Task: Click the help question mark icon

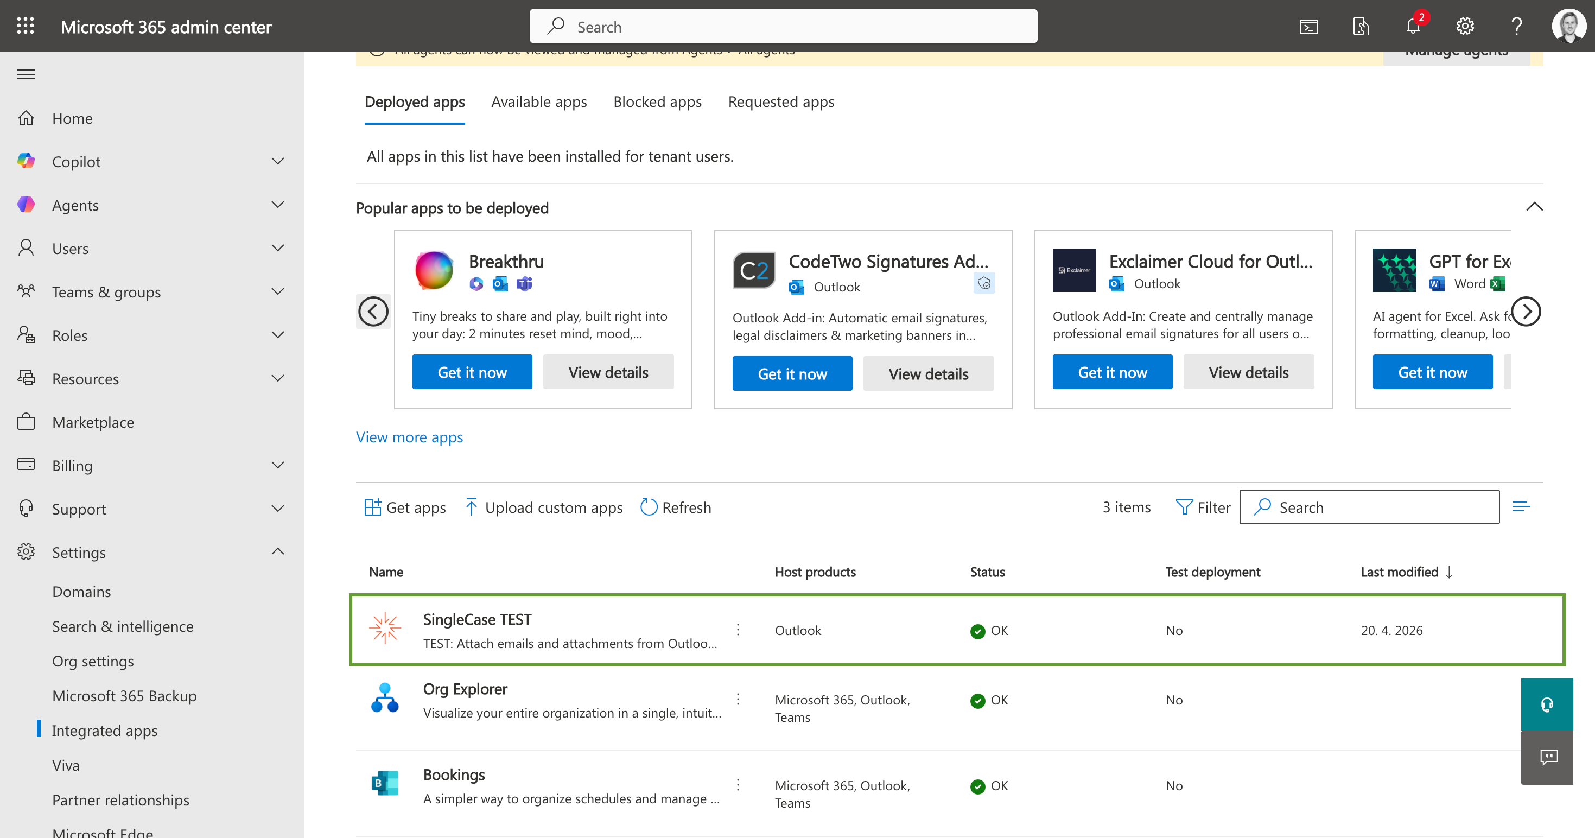Action: (x=1516, y=26)
